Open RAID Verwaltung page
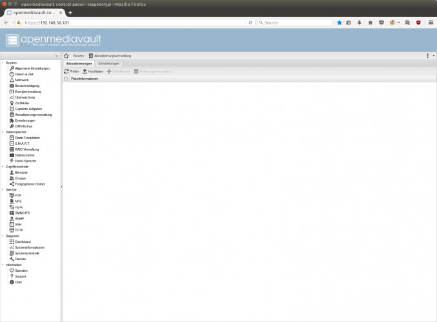This screenshot has height=322, width=437. [25, 149]
